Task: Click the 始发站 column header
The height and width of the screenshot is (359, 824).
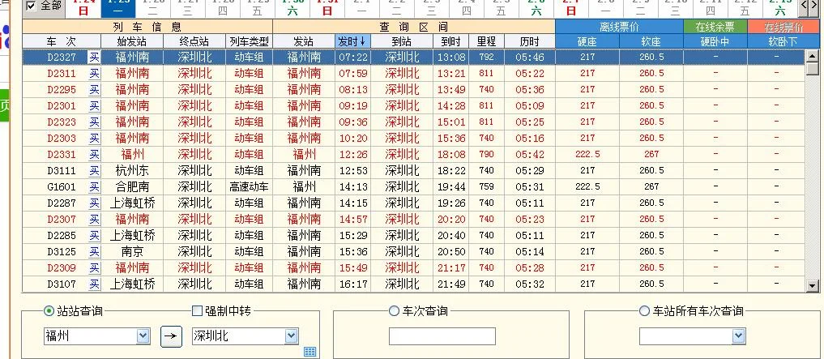Action: click(132, 41)
